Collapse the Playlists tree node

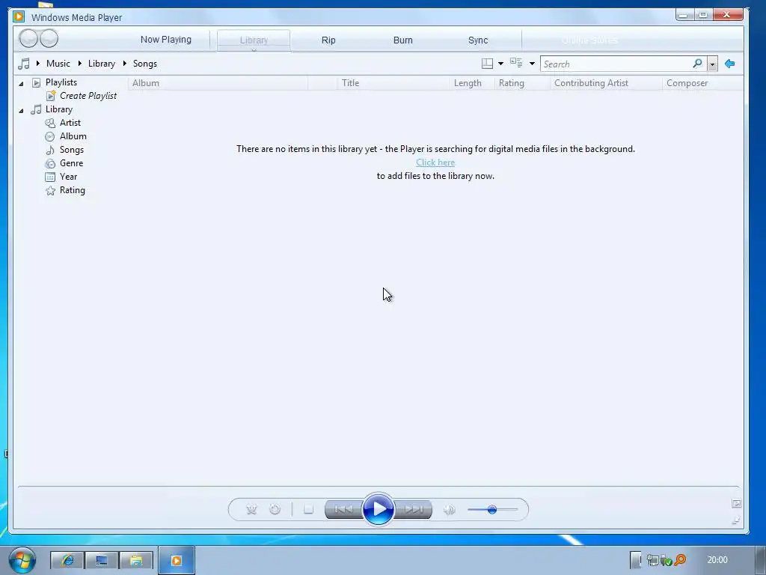tap(21, 84)
